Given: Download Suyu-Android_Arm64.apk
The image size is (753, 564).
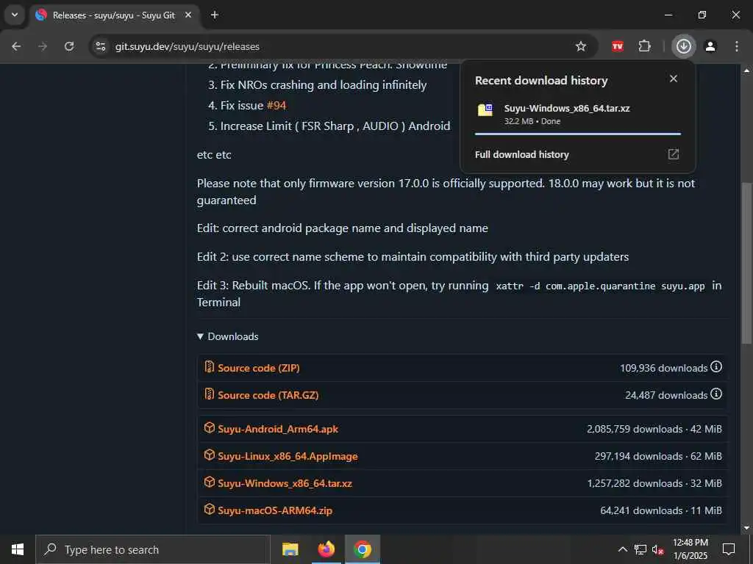Looking at the screenshot, I should (278, 429).
